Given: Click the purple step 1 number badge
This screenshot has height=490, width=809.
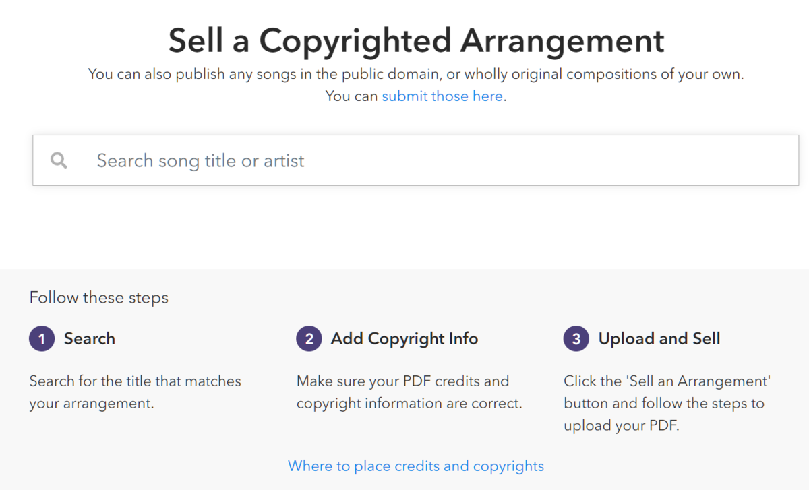Looking at the screenshot, I should pyautogui.click(x=42, y=338).
